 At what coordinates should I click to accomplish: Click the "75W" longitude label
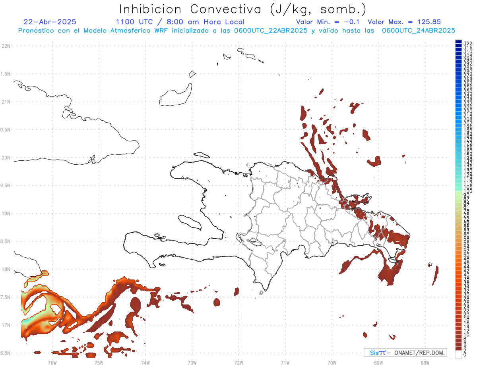click(99, 362)
